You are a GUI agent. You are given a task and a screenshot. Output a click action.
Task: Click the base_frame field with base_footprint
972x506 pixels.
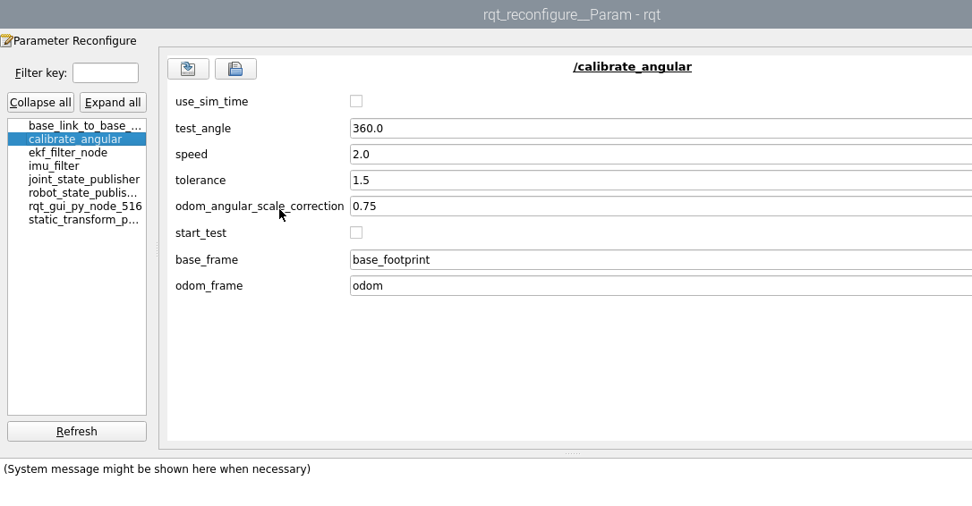point(661,259)
